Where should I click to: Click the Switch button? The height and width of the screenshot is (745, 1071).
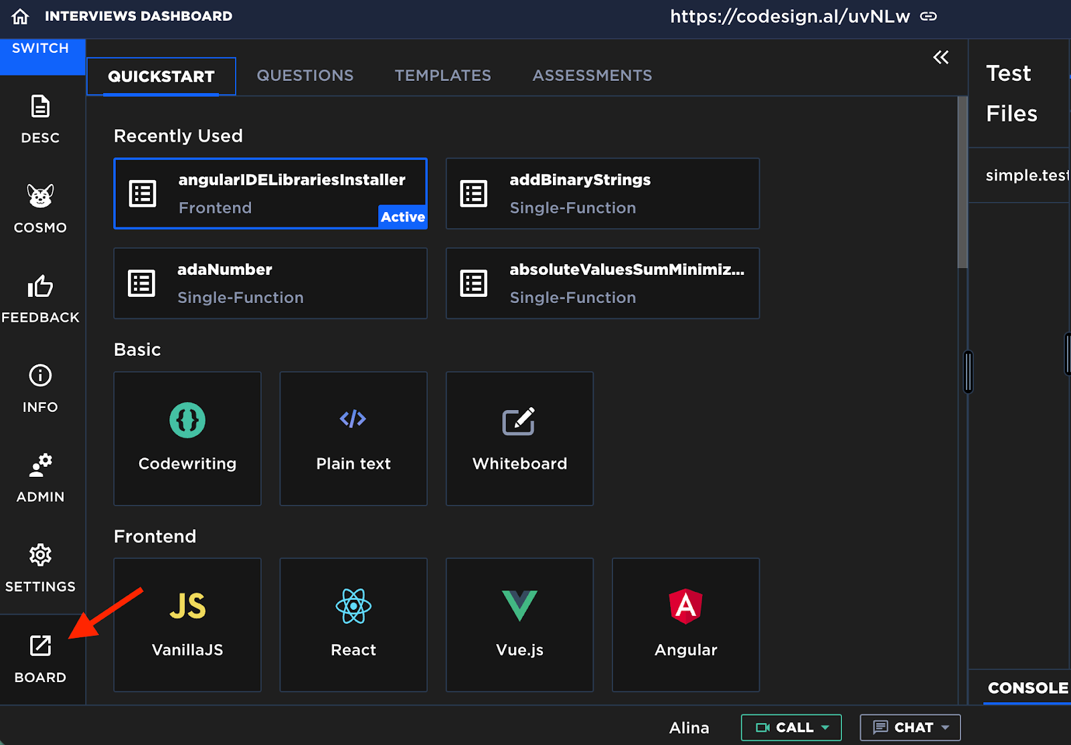click(x=40, y=54)
